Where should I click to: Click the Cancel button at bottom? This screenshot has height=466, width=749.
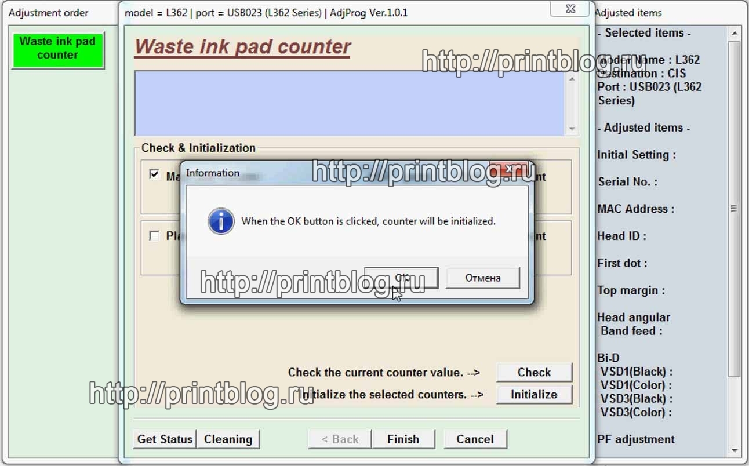pyautogui.click(x=475, y=439)
